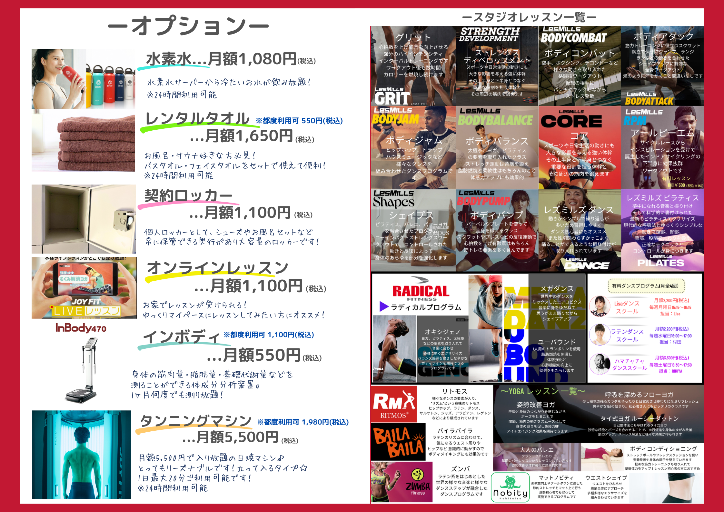Click the Les Mills BODYATTACK logo
Screen dimensions: 724x512
[x=649, y=99]
